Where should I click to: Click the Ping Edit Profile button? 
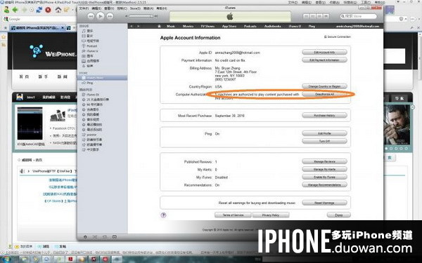click(324, 133)
